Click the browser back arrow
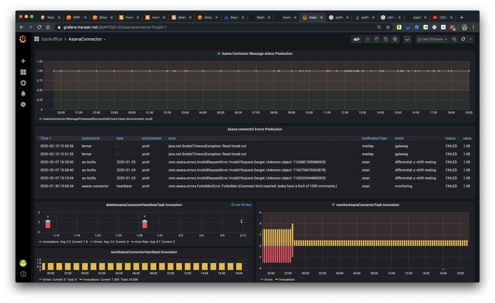The width and height of the screenshot is (495, 303). pos(22,27)
